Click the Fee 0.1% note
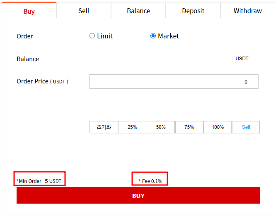This screenshot has width=278, height=216. (x=150, y=181)
